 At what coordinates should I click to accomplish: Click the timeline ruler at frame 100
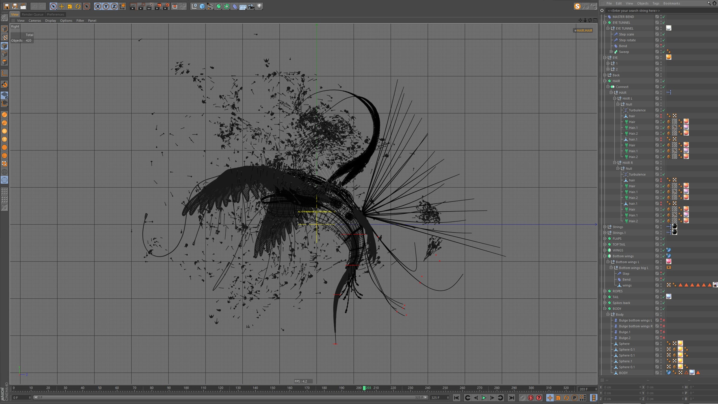pyautogui.click(x=186, y=389)
